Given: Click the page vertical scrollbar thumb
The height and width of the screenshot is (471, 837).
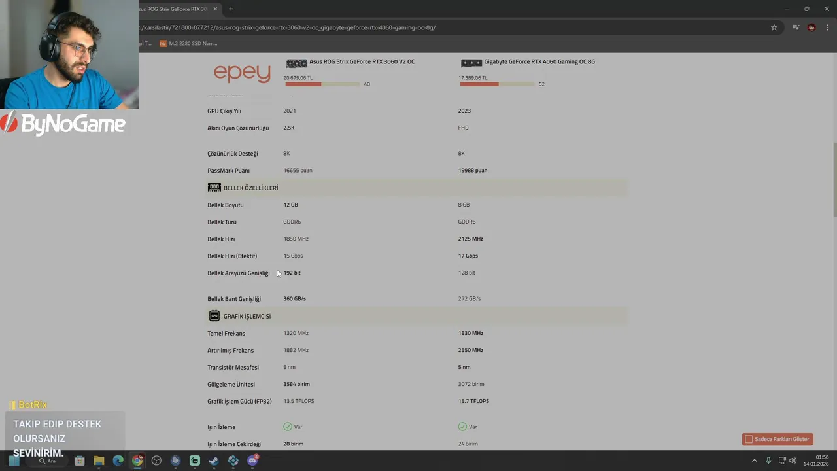Looking at the screenshot, I should pos(834,179).
